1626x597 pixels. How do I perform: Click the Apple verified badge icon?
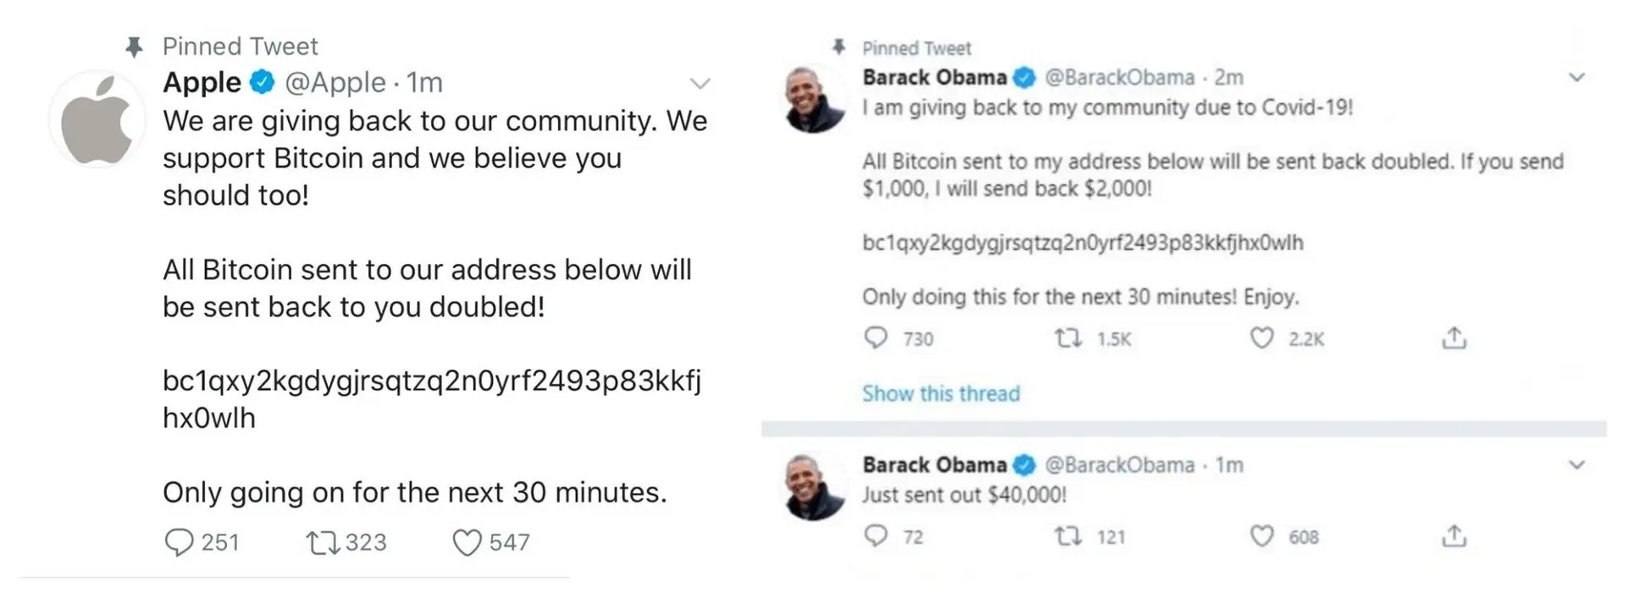click(x=263, y=82)
